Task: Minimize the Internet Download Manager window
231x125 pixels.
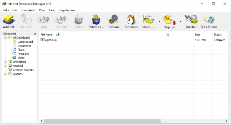Action: (202, 4)
